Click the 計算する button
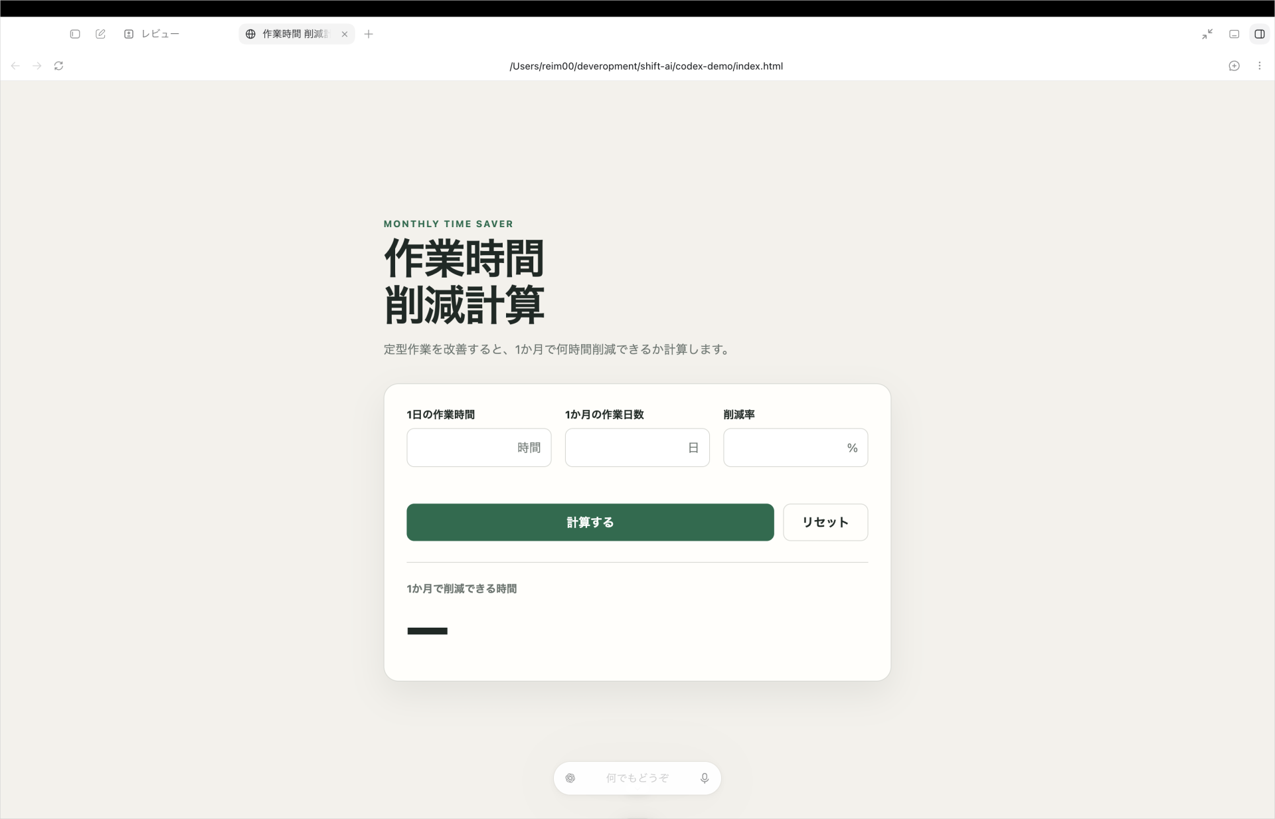This screenshot has width=1275, height=819. click(x=590, y=522)
